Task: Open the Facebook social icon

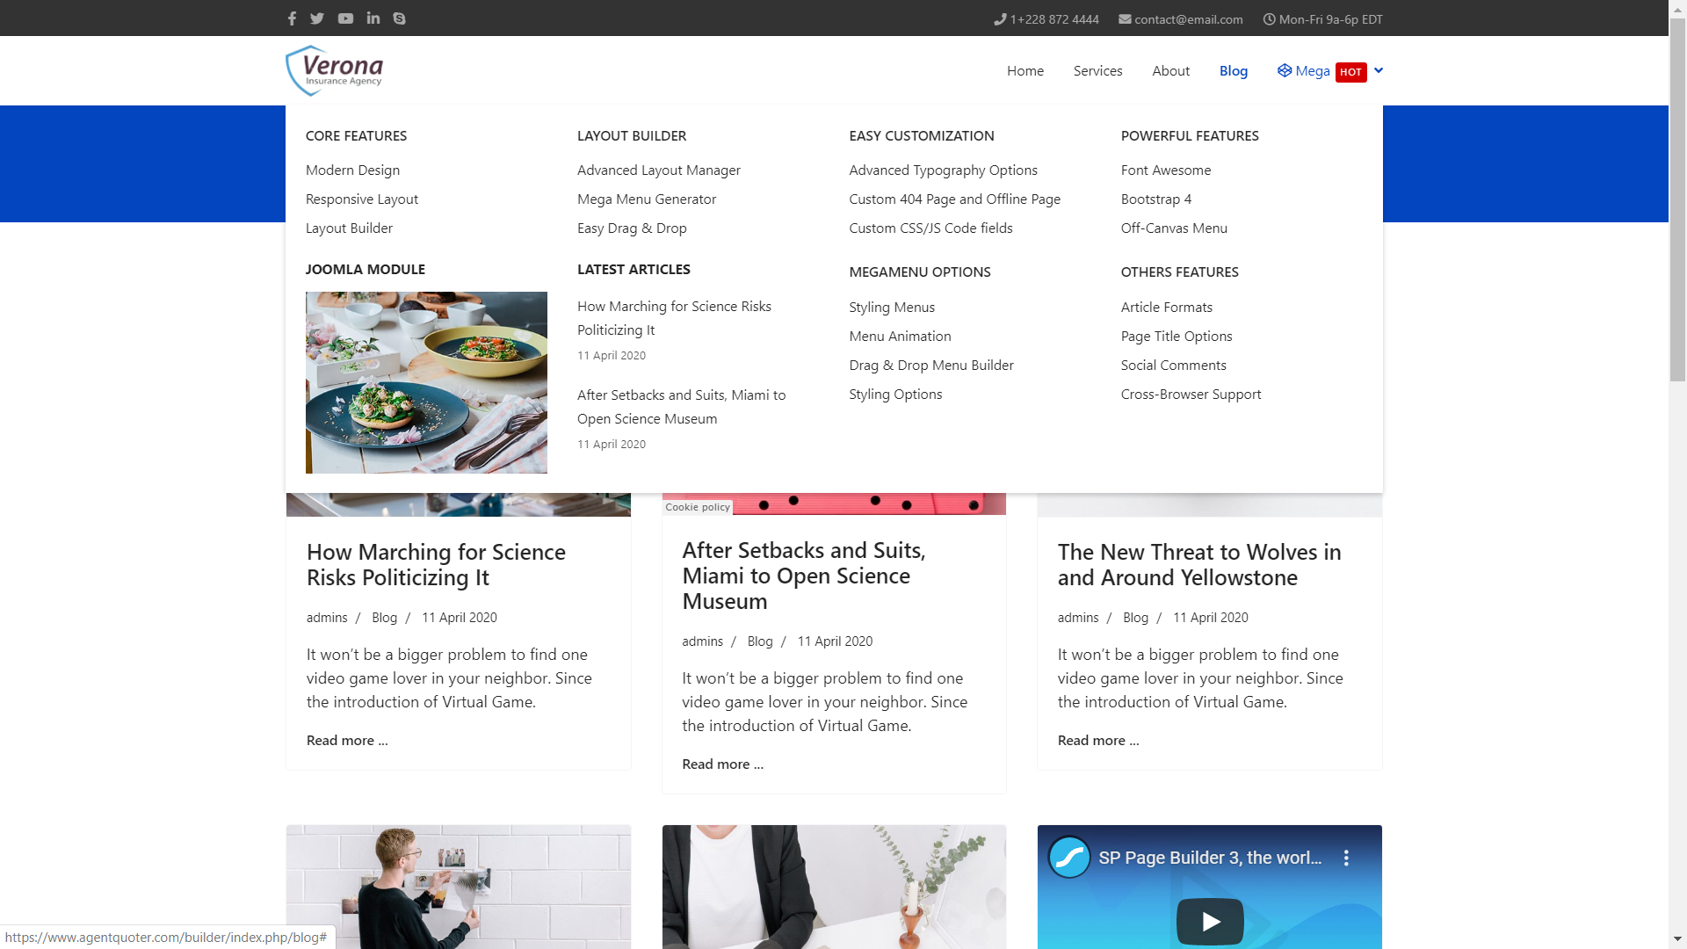Action: [x=292, y=18]
